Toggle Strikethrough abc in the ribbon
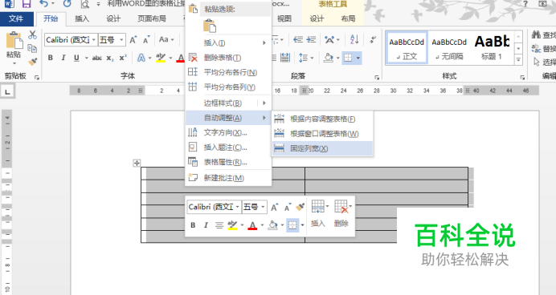The height and width of the screenshot is (295, 556). (96, 58)
